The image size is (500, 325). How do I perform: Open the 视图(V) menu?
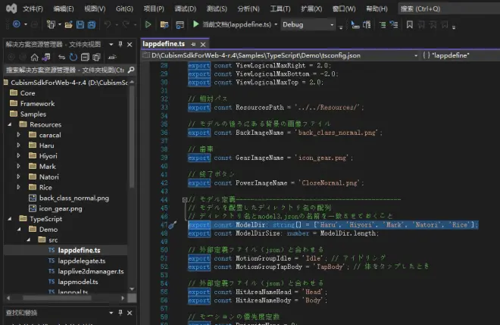(x=95, y=8)
